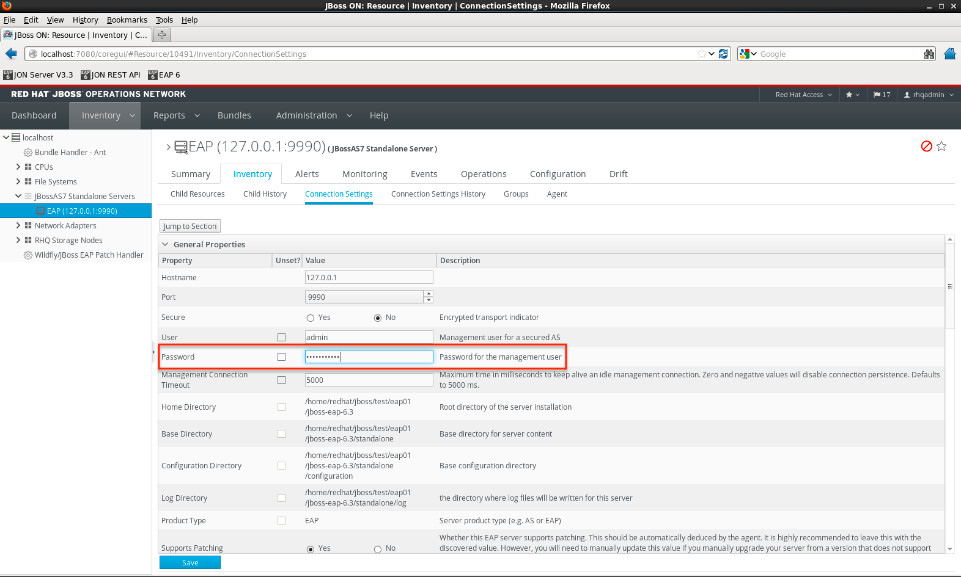The height and width of the screenshot is (577, 961).
Task: Collapse the localhost tree node
Action: click(6, 137)
